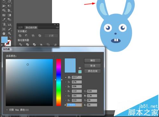Click the rainbow hue slider strip
Image resolution: width=159 pixels, height=117 pixels.
59,82
